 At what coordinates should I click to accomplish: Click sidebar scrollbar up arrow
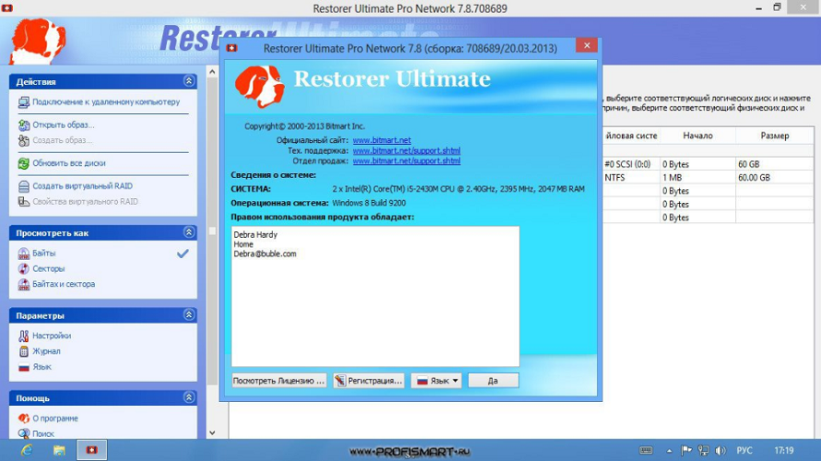pyautogui.click(x=212, y=72)
